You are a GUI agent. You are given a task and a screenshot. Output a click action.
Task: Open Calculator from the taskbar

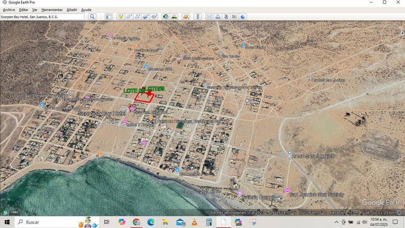tap(209, 222)
